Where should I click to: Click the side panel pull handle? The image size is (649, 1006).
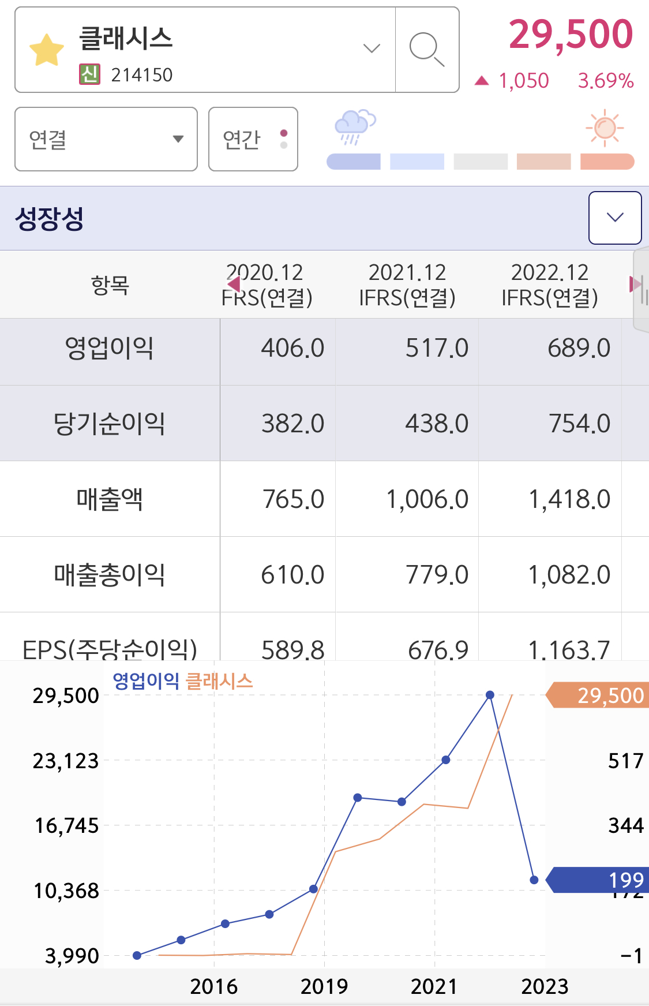point(642,289)
